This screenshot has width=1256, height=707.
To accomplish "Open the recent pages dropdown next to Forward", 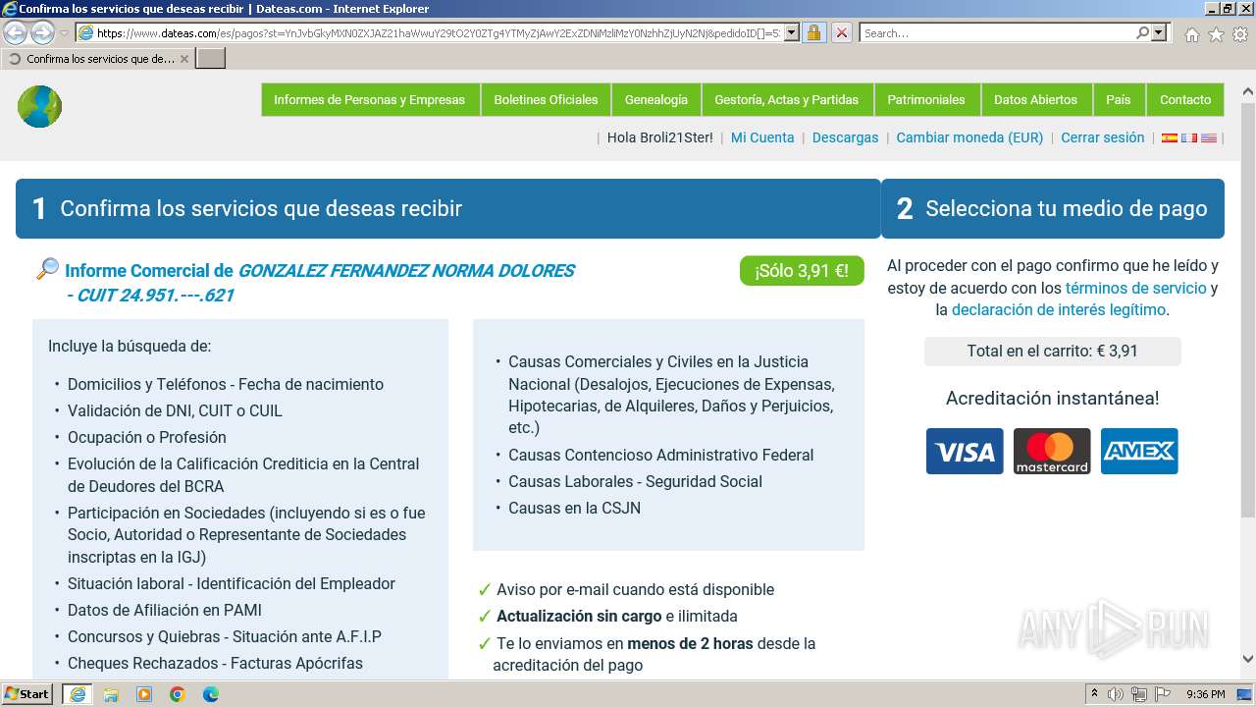I will coord(64,33).
